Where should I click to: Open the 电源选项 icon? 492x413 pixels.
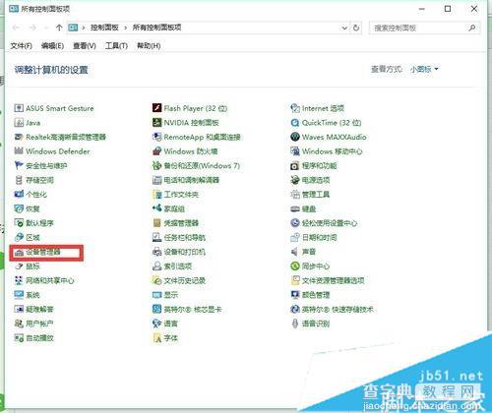295,180
